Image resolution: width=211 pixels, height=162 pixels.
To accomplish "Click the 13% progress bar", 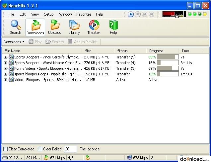I will coord(168,74).
